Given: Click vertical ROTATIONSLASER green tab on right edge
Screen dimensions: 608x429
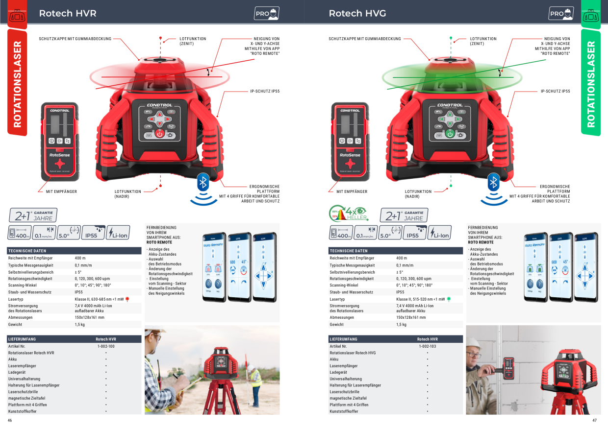Looking at the screenshot, I should click(x=591, y=83).
